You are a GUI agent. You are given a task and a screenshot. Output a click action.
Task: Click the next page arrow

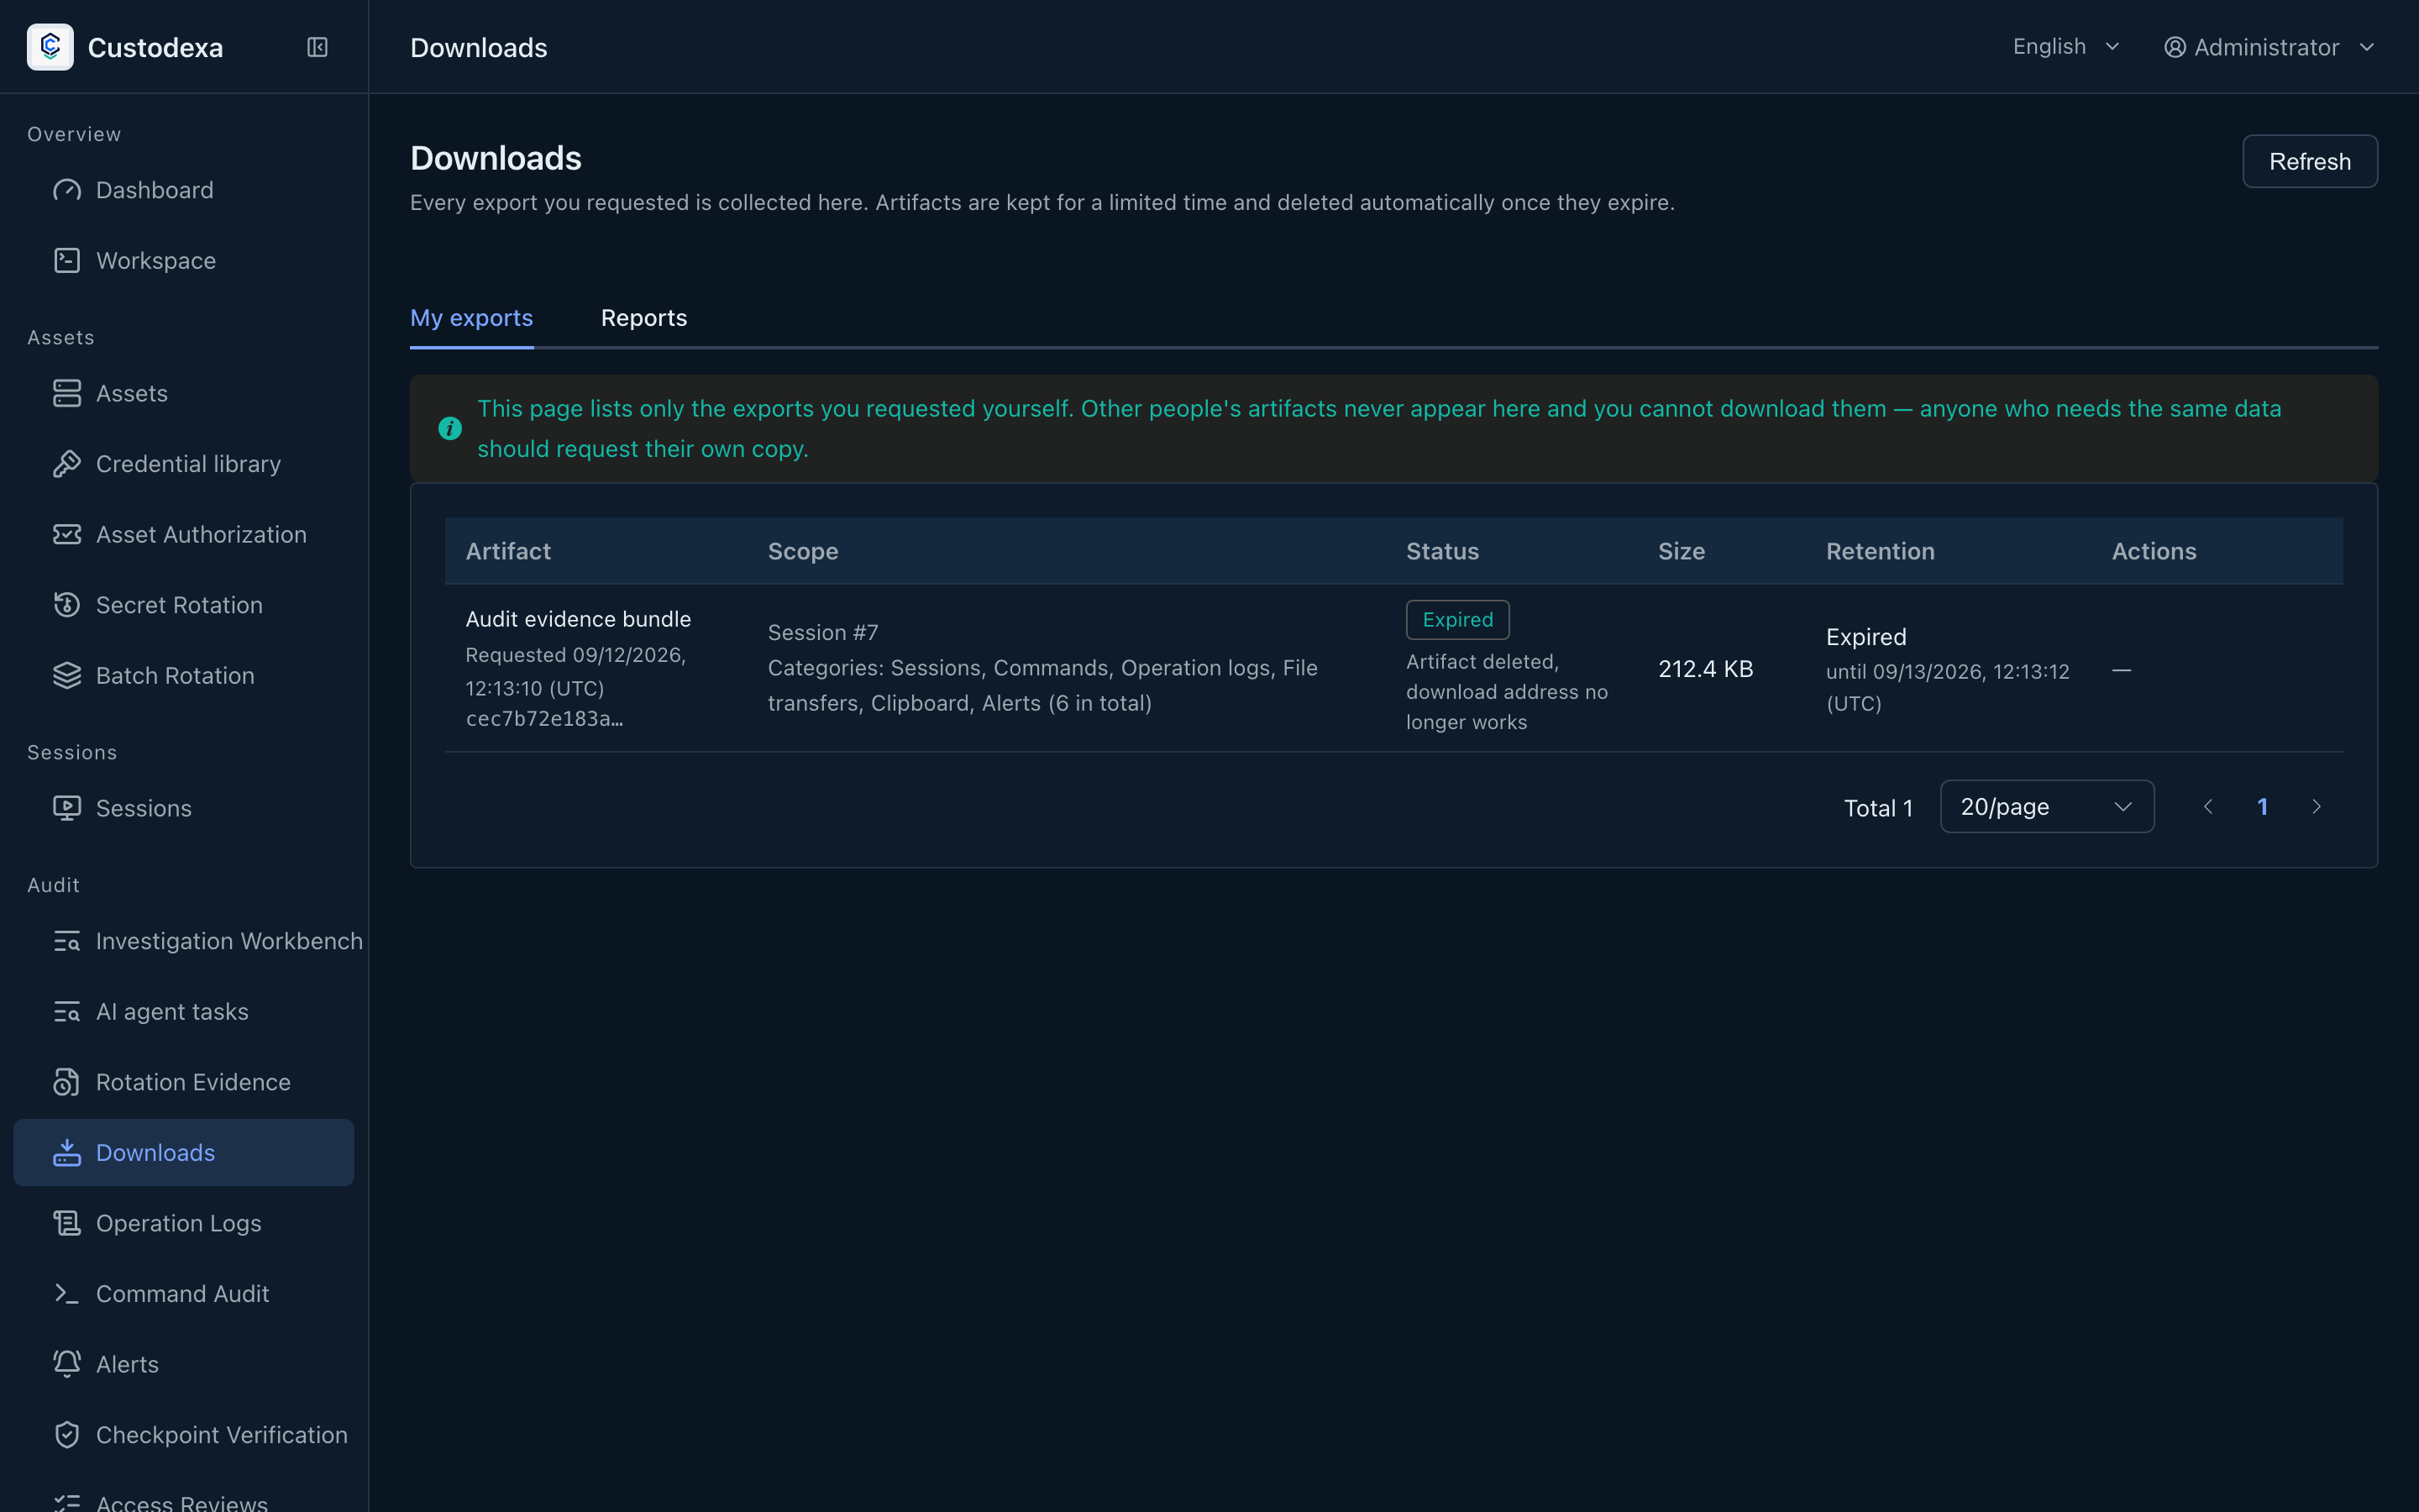(2316, 807)
